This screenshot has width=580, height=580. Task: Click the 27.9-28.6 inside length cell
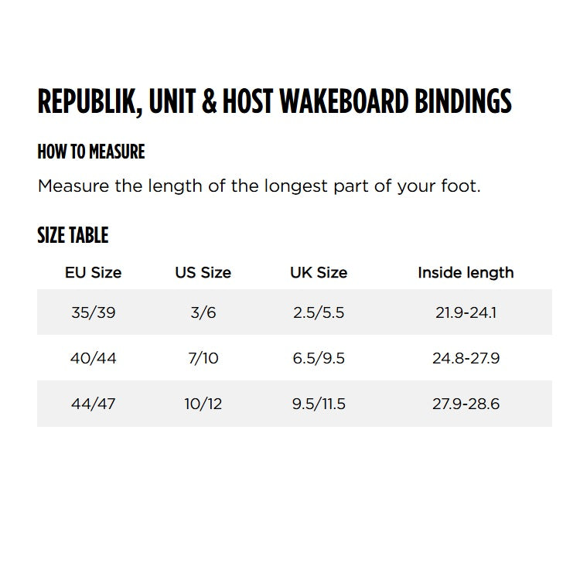466,404
